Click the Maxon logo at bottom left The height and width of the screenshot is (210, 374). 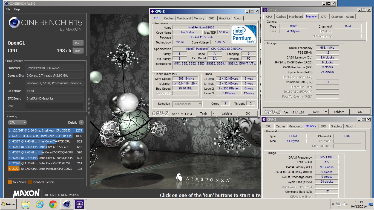tap(26, 194)
